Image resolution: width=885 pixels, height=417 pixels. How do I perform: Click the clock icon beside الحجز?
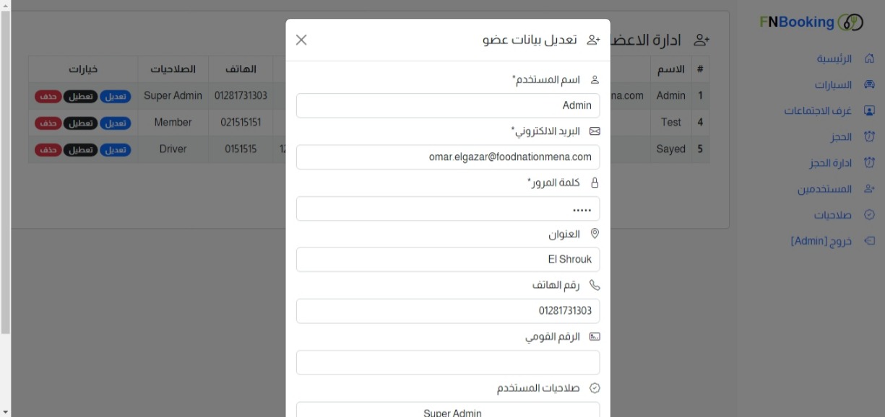870,137
